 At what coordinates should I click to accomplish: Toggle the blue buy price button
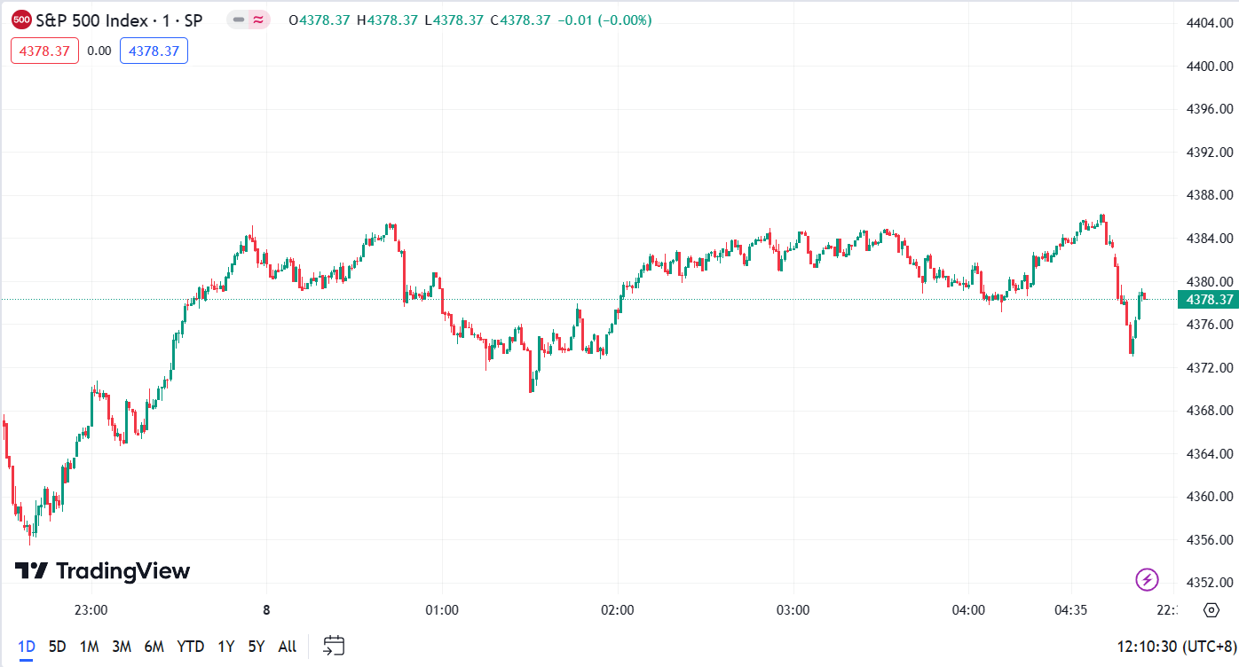154,51
